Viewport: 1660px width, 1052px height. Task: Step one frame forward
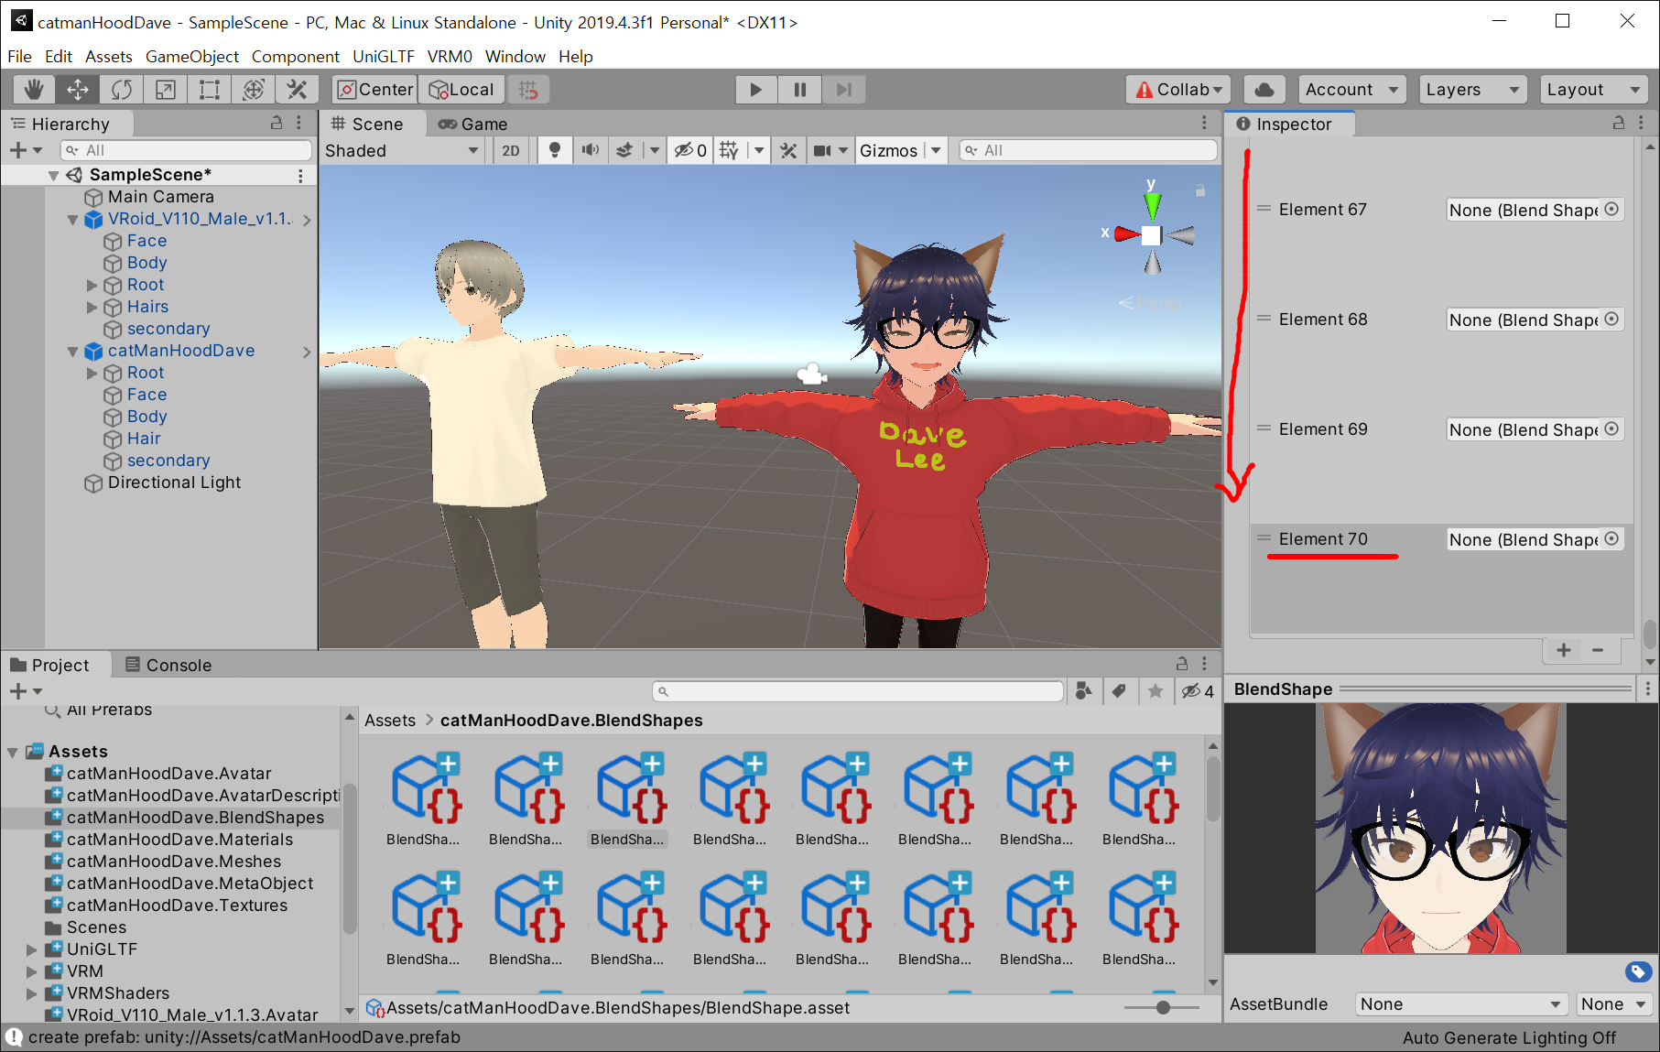(843, 90)
